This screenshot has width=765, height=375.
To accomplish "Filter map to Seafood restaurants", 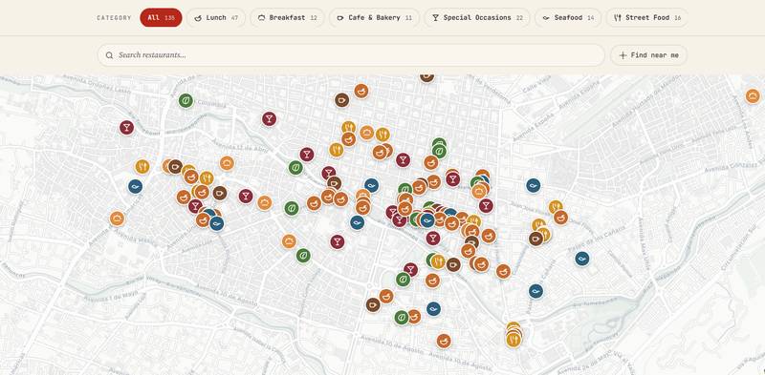I will pos(568,17).
